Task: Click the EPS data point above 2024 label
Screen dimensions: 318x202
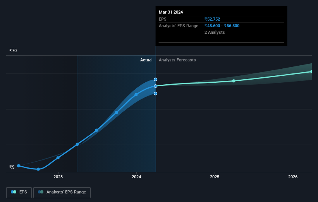Action: point(136,95)
